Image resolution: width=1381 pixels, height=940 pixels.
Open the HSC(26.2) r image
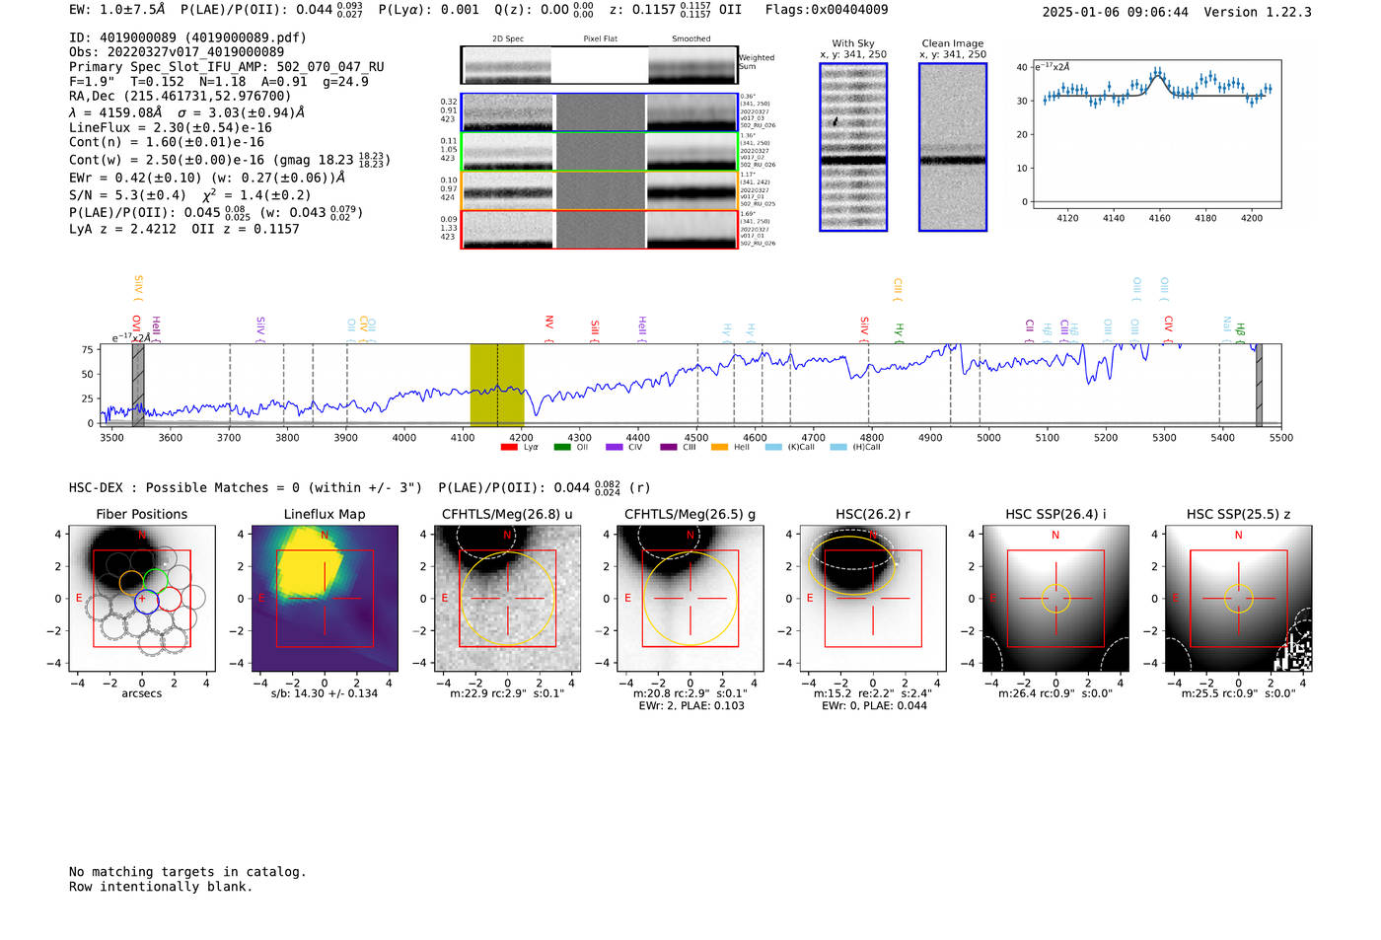(x=872, y=598)
